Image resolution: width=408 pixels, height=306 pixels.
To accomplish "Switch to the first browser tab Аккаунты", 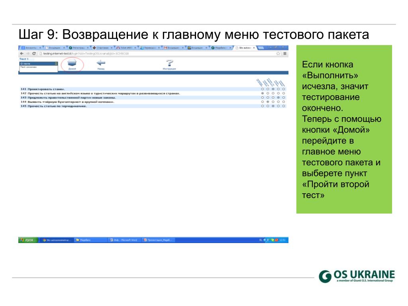I will 31,48.
